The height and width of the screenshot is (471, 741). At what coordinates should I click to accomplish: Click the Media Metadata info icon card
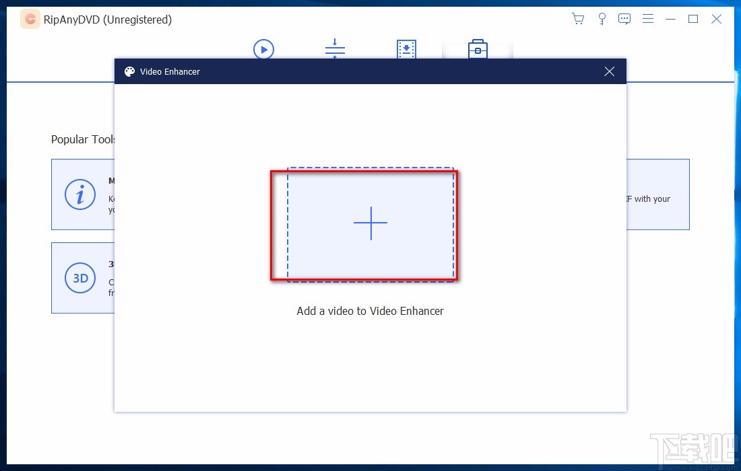(x=83, y=194)
